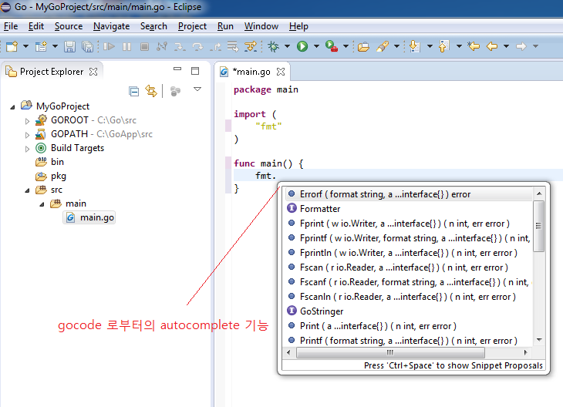Viewport: 563px width, 407px height.
Task: Collapse the MyGoProject tree node
Action: pyautogui.click(x=12, y=107)
